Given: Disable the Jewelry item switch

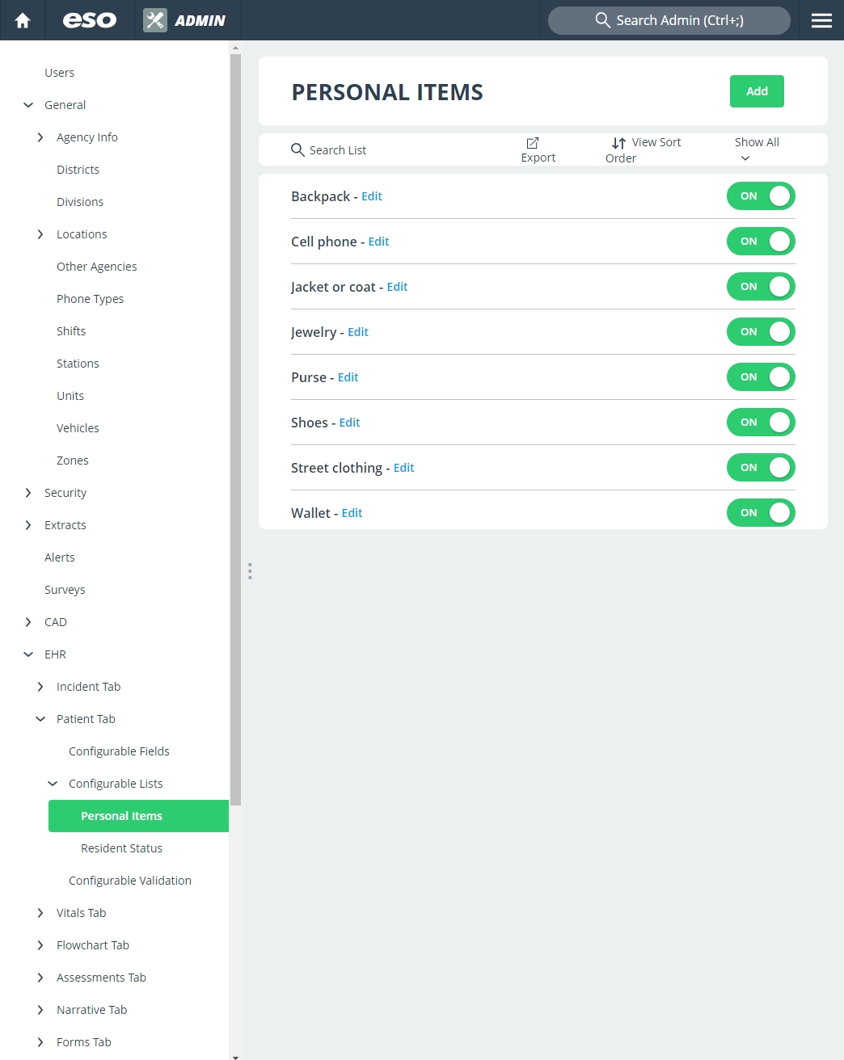Looking at the screenshot, I should click(x=761, y=332).
